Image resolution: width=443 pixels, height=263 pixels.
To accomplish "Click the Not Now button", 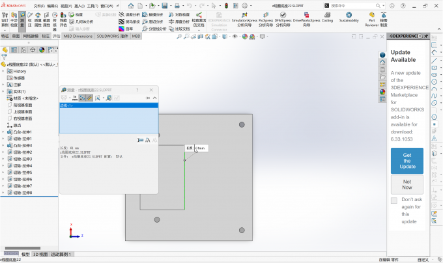I will (407, 184).
